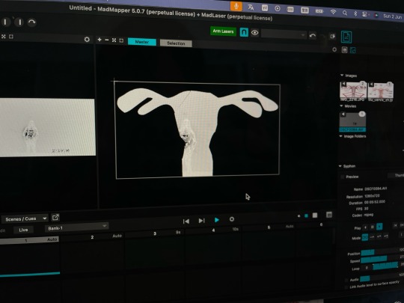This screenshot has height=303, width=404.
Task: Switch to the Master output tab
Action: [142, 42]
